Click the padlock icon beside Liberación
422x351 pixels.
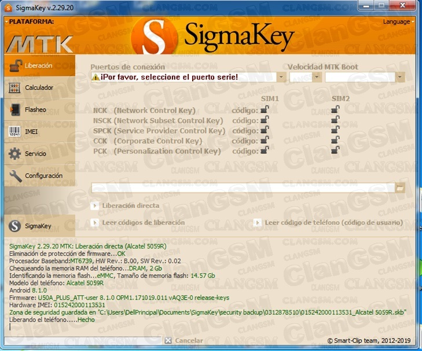pyautogui.click(x=16, y=65)
